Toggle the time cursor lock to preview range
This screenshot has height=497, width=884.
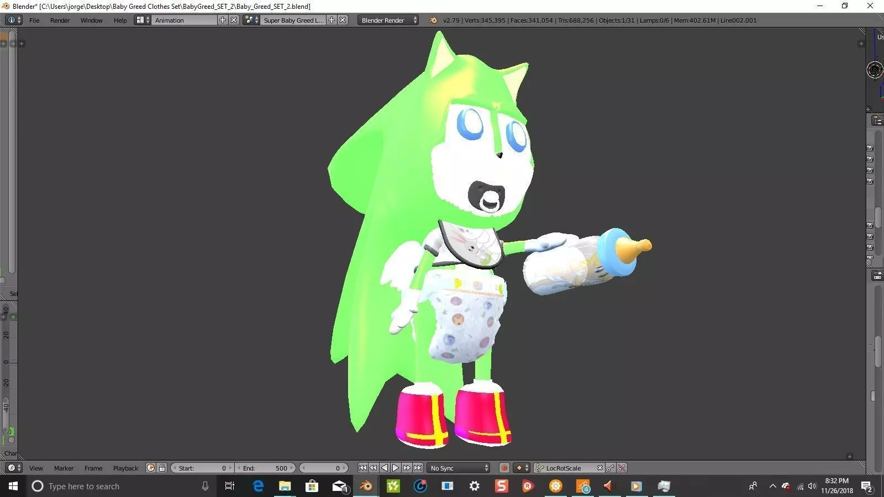162,468
